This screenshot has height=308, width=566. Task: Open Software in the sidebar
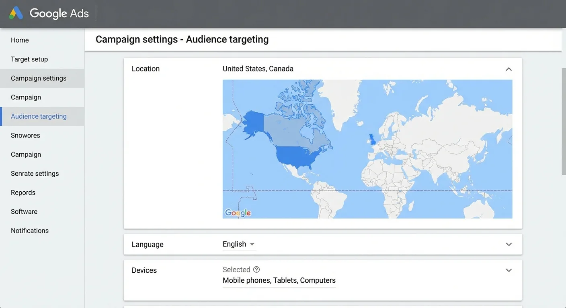[x=42, y=212]
